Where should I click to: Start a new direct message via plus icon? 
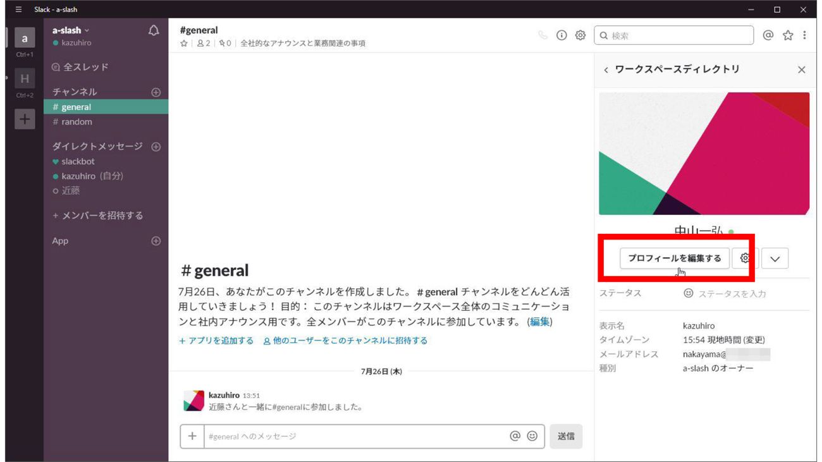[x=156, y=147]
